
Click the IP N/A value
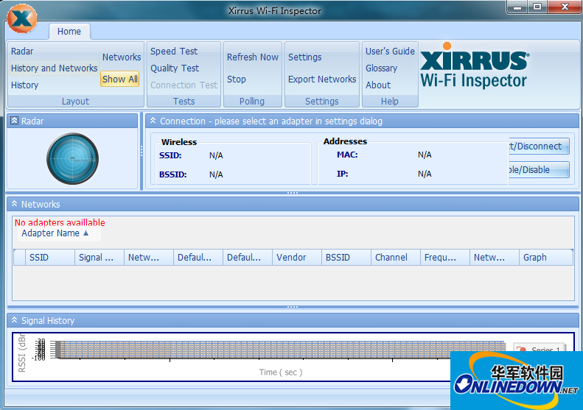pos(425,174)
